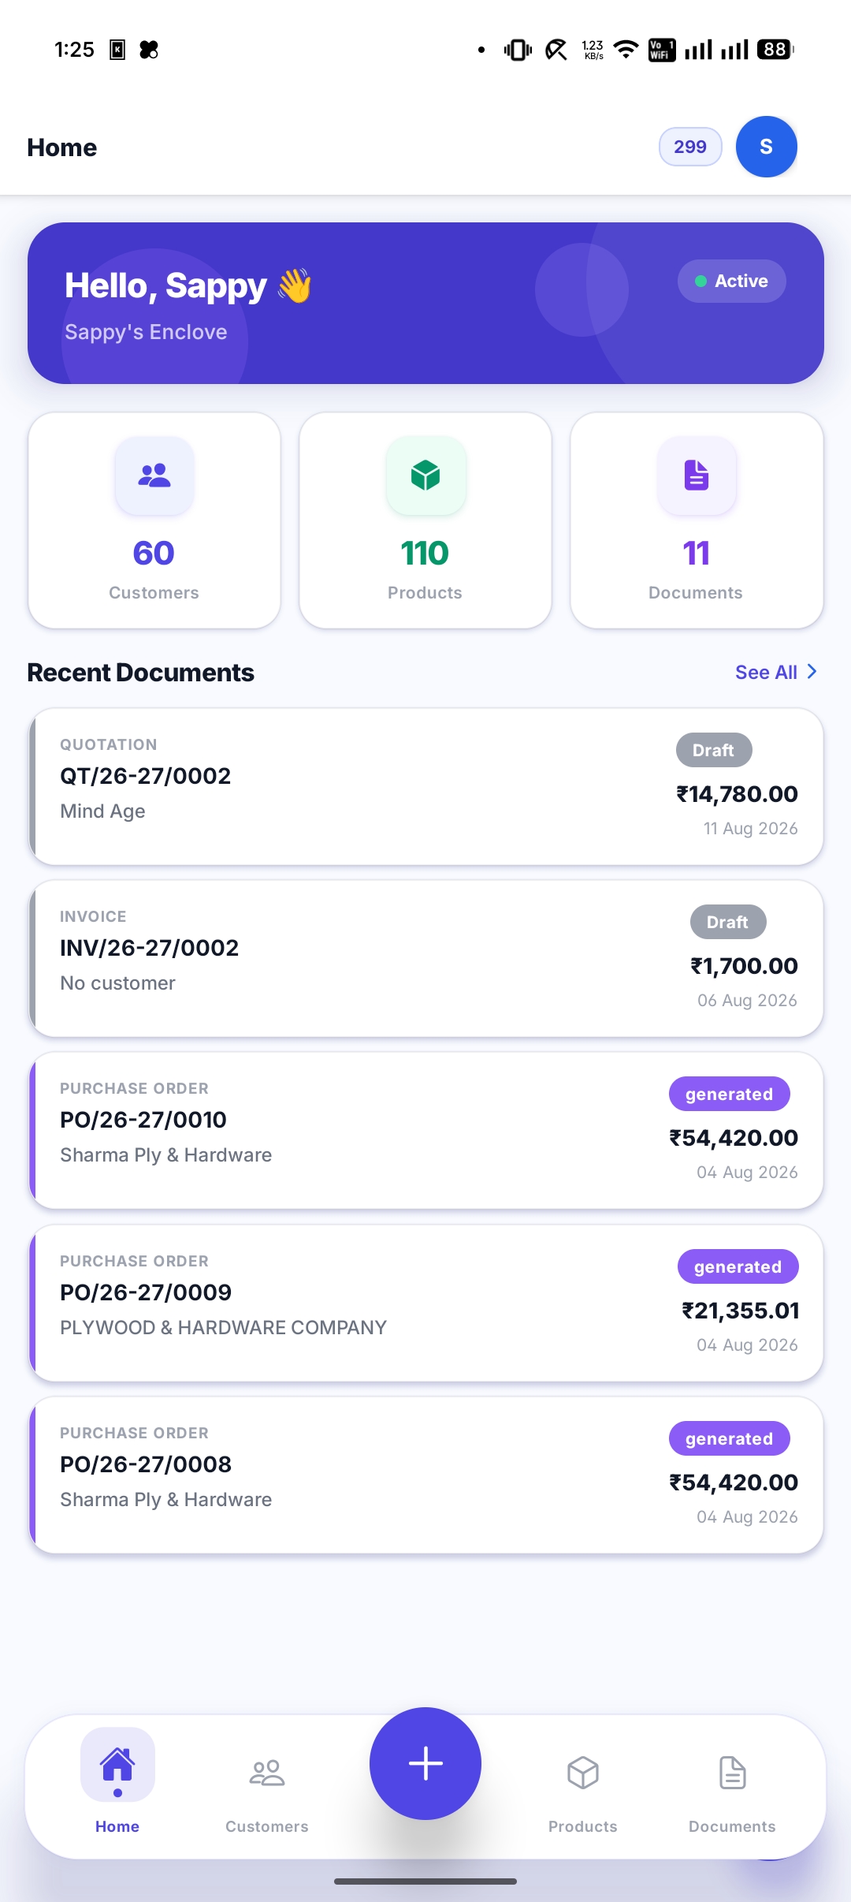Open the user avatar labeled S
The height and width of the screenshot is (1902, 851).
tap(766, 147)
